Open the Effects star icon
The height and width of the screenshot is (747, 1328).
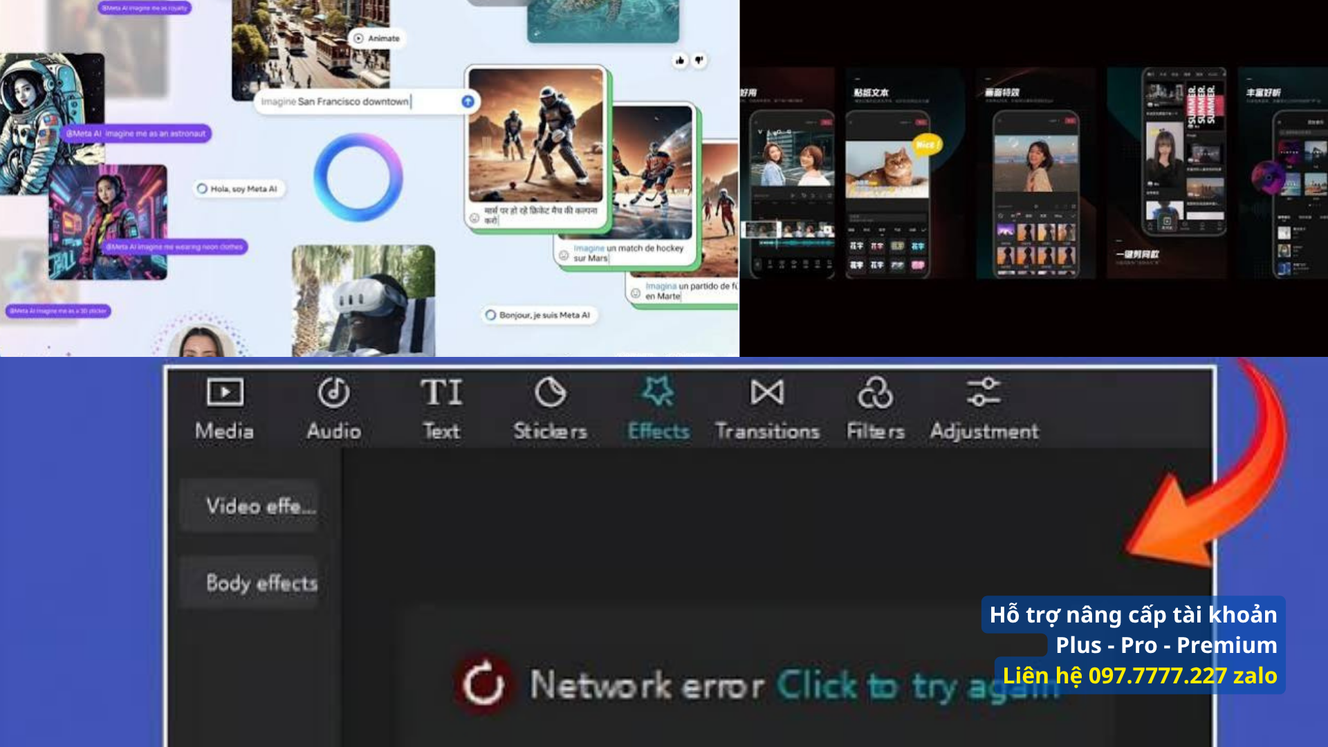point(658,391)
